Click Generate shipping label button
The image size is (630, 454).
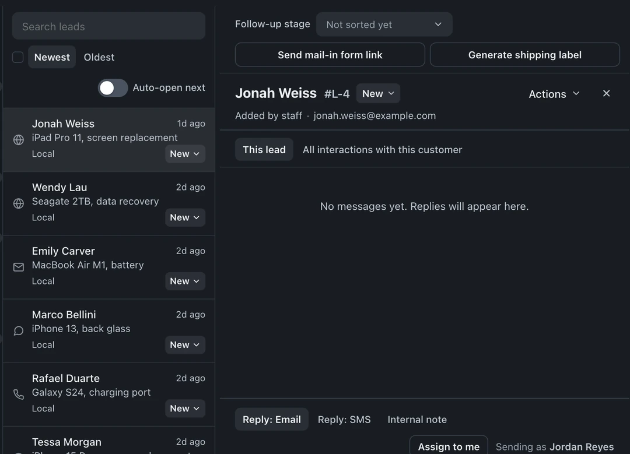click(x=525, y=55)
